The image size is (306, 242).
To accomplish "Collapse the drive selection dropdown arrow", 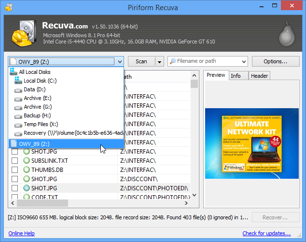I will (x=120, y=62).
